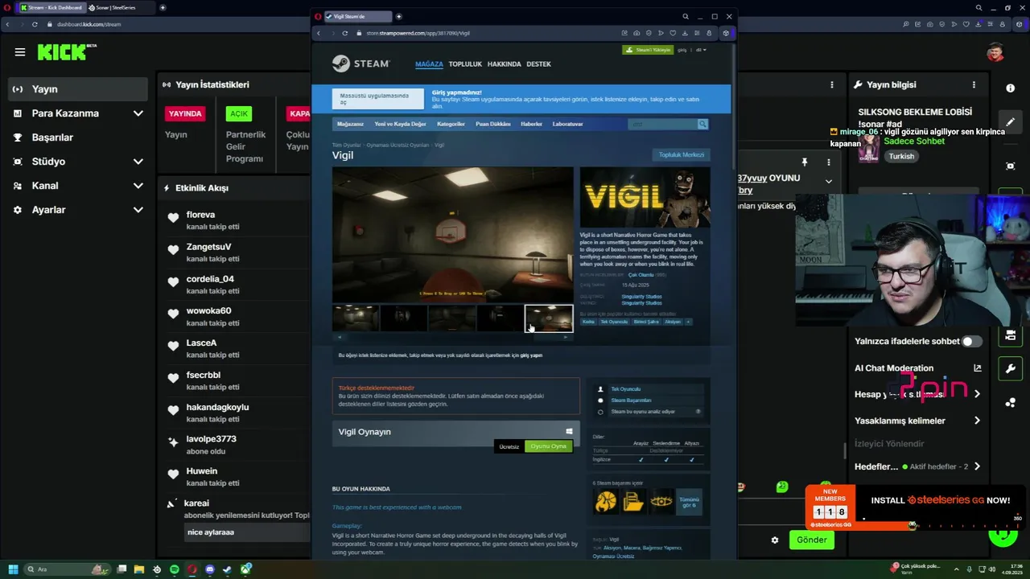The height and width of the screenshot is (579, 1030).
Task: Click the Steam'i Yükleyin install button
Action: (648, 50)
